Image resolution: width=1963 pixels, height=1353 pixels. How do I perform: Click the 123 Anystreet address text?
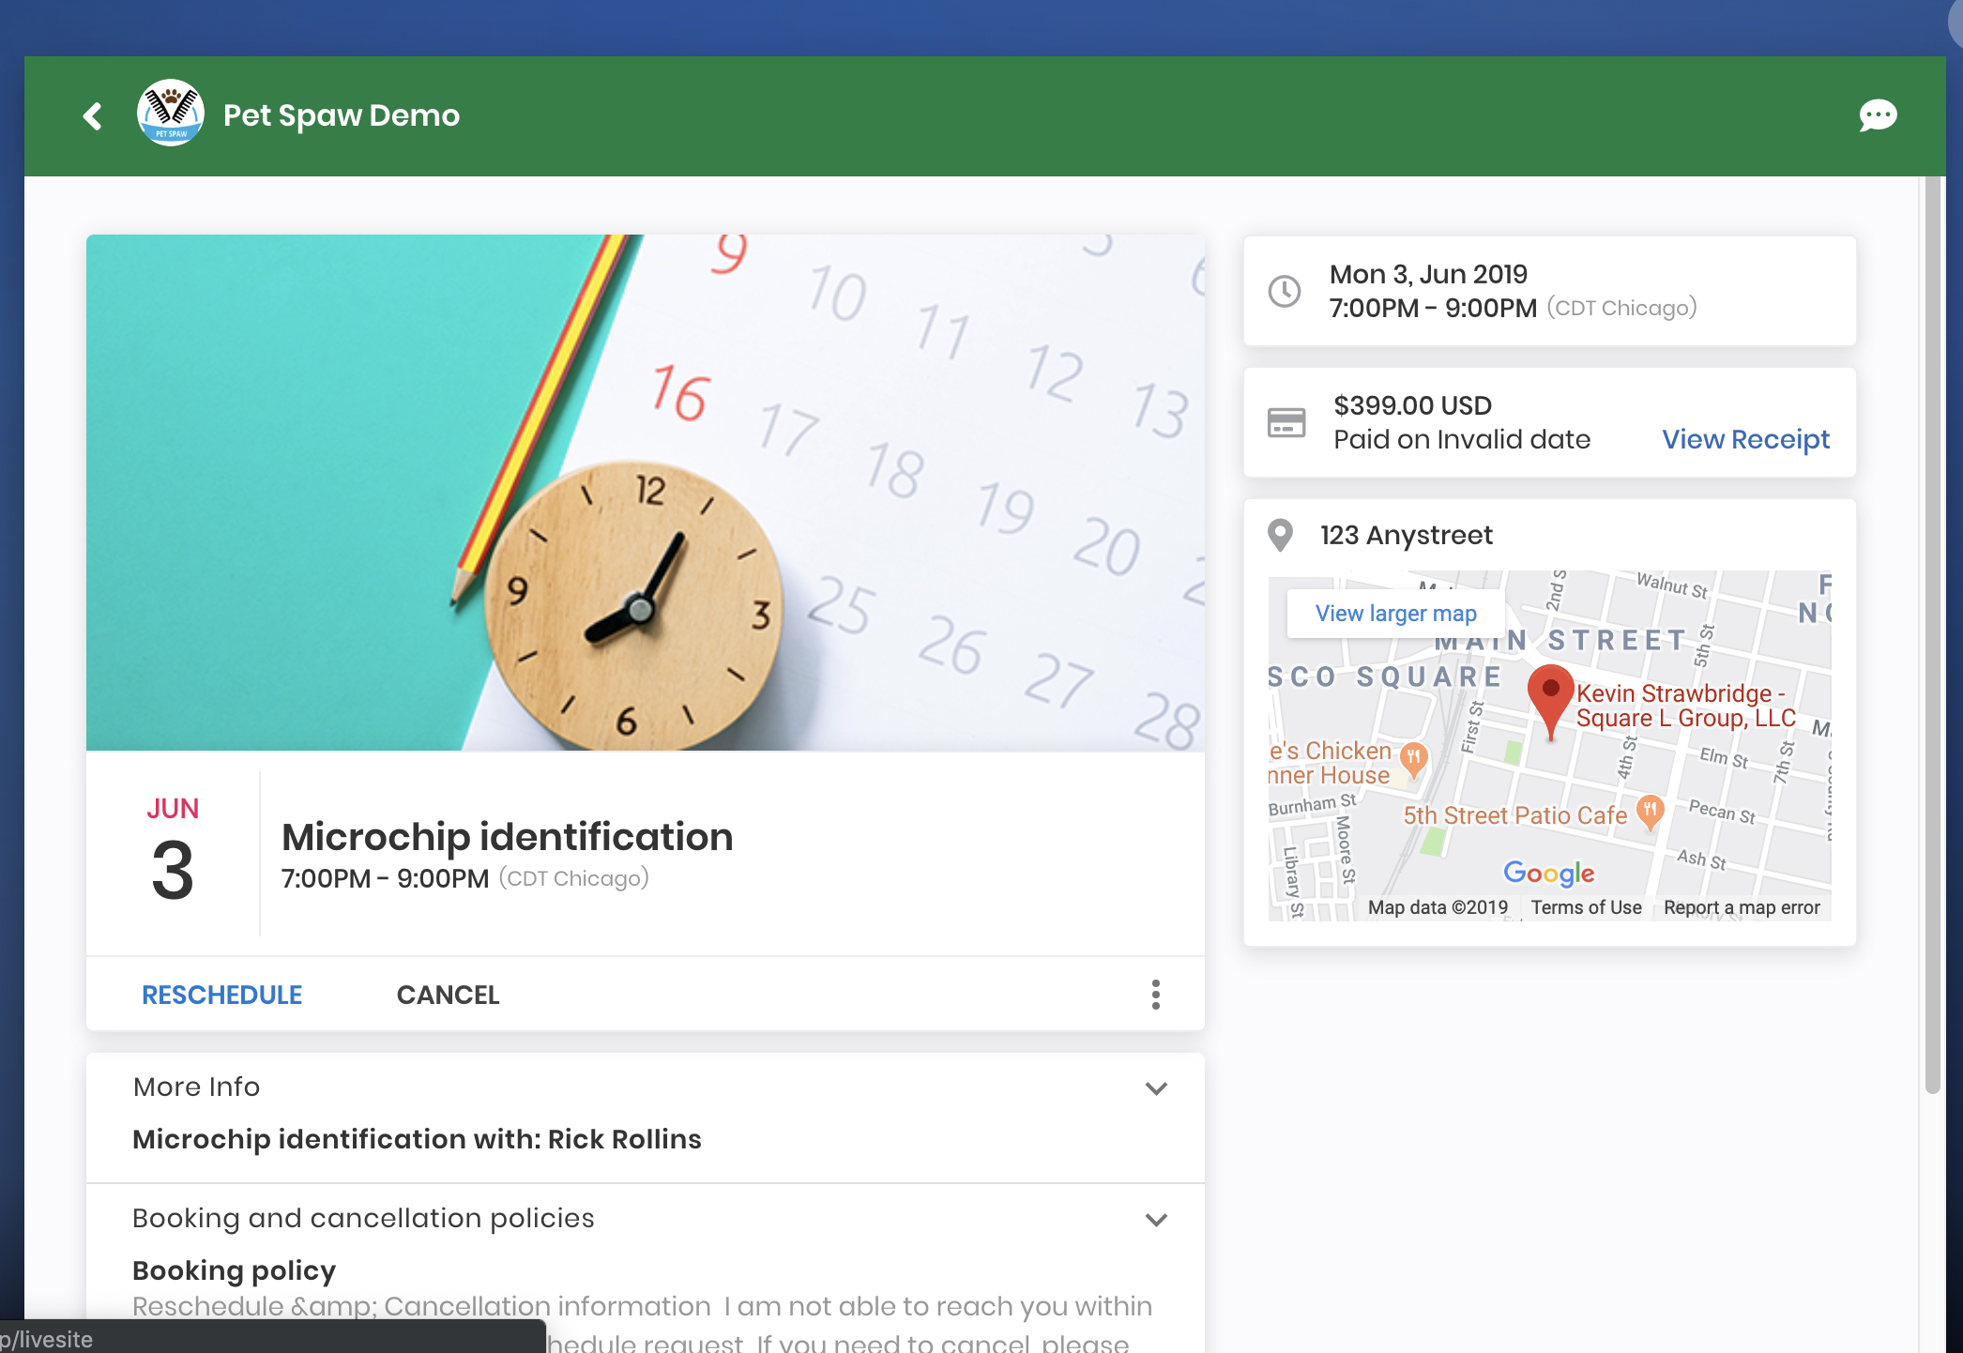(1406, 535)
